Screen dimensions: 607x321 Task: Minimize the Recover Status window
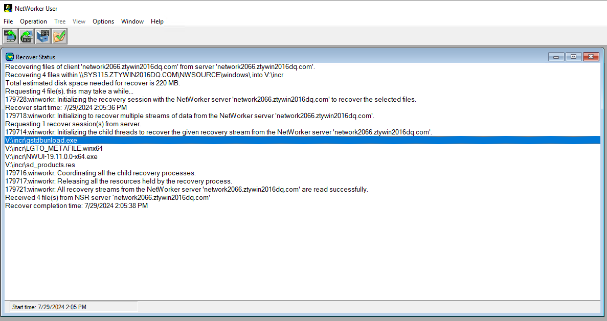[556, 57]
